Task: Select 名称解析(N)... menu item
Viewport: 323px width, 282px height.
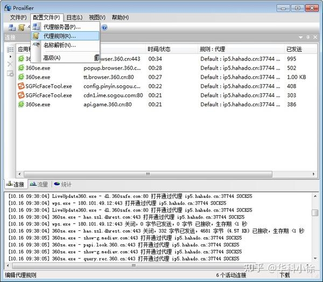Action: point(60,45)
